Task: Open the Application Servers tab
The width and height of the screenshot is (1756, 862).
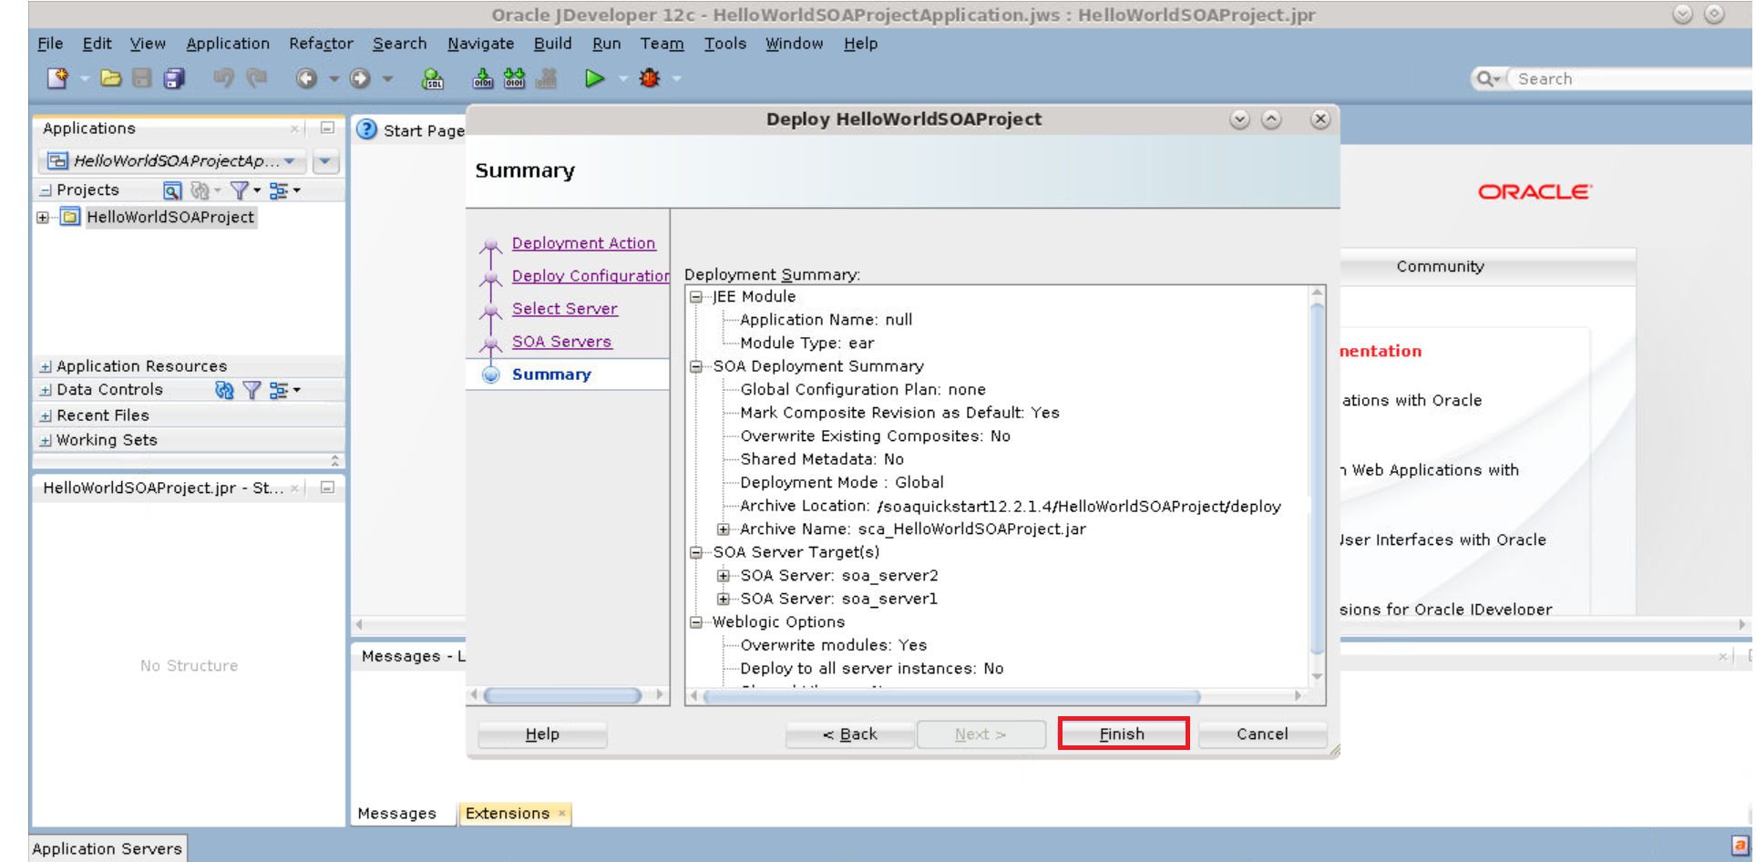Action: (x=108, y=848)
